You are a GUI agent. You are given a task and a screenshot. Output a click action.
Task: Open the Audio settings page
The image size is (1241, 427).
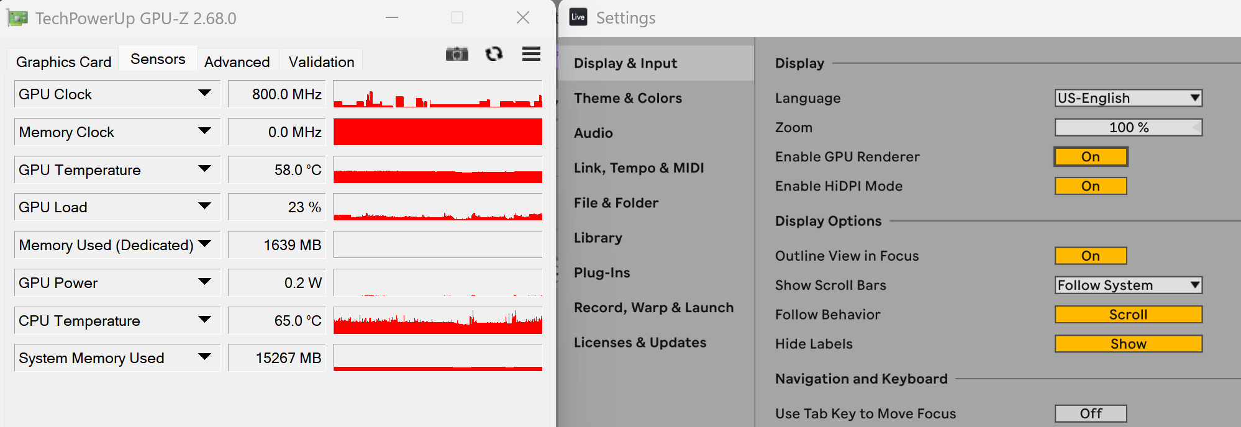pos(593,133)
